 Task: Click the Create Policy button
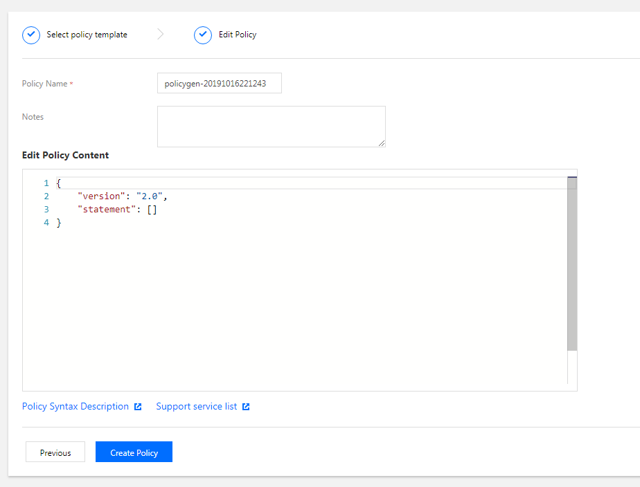point(134,452)
